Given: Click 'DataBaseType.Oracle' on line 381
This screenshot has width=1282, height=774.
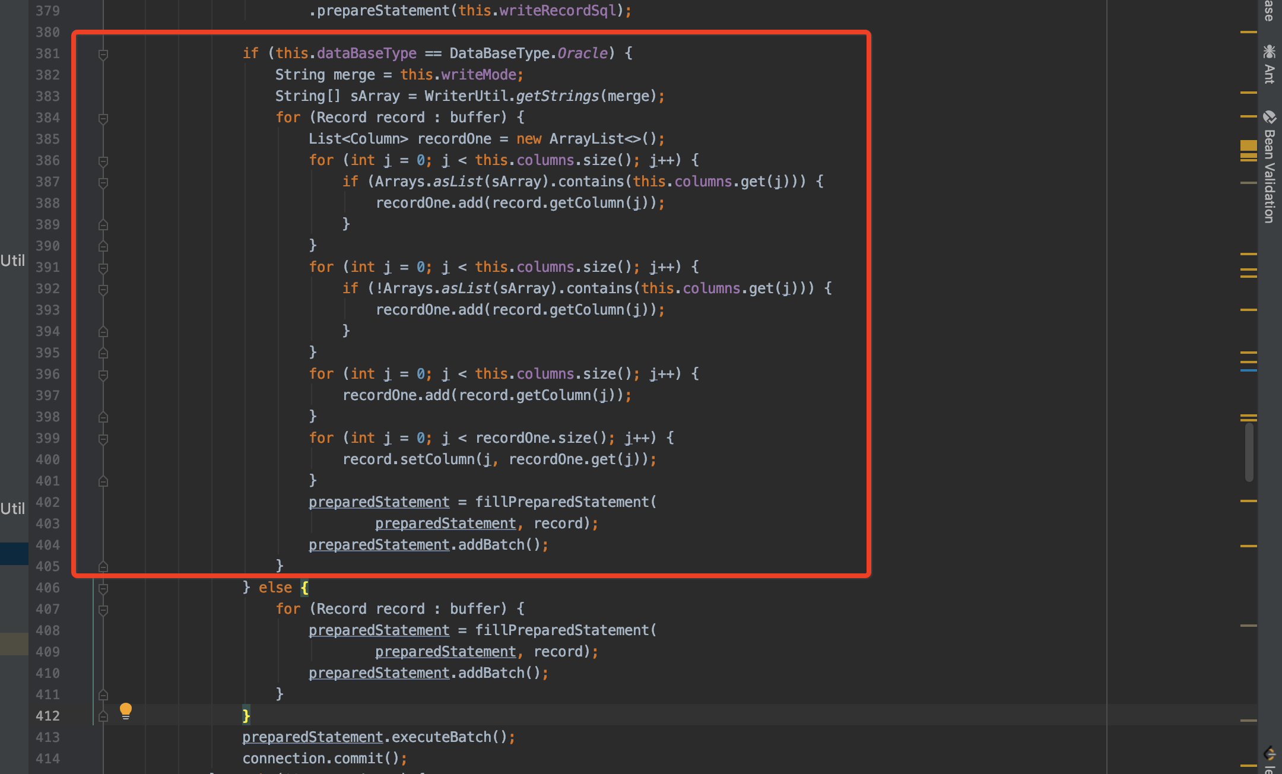Looking at the screenshot, I should pyautogui.click(x=528, y=53).
